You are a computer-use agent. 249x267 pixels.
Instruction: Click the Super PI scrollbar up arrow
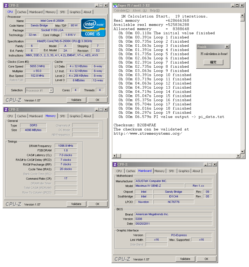click(242, 15)
